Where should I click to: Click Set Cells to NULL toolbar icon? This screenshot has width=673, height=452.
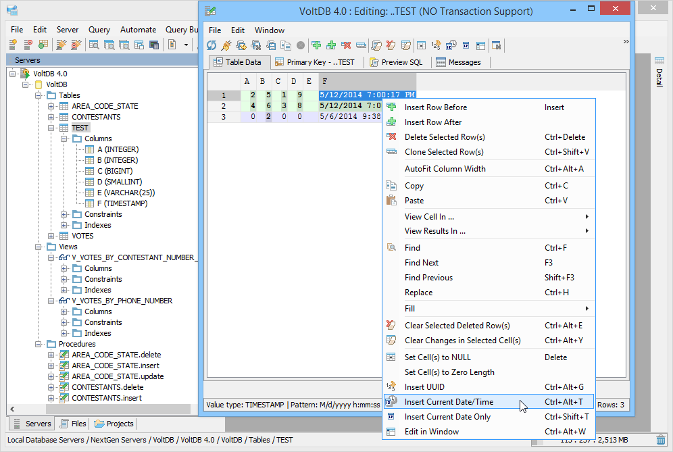(x=422, y=45)
